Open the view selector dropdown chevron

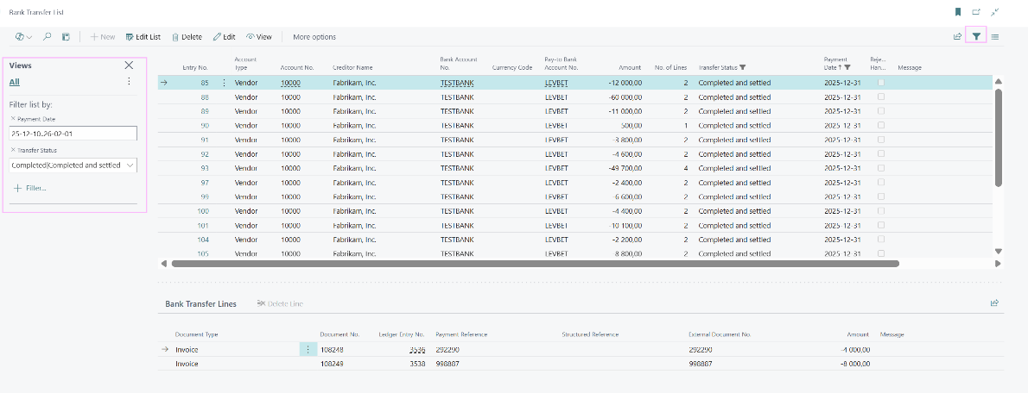click(29, 37)
